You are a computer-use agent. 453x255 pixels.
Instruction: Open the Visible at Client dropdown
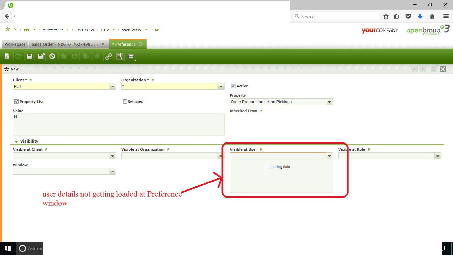click(x=113, y=156)
